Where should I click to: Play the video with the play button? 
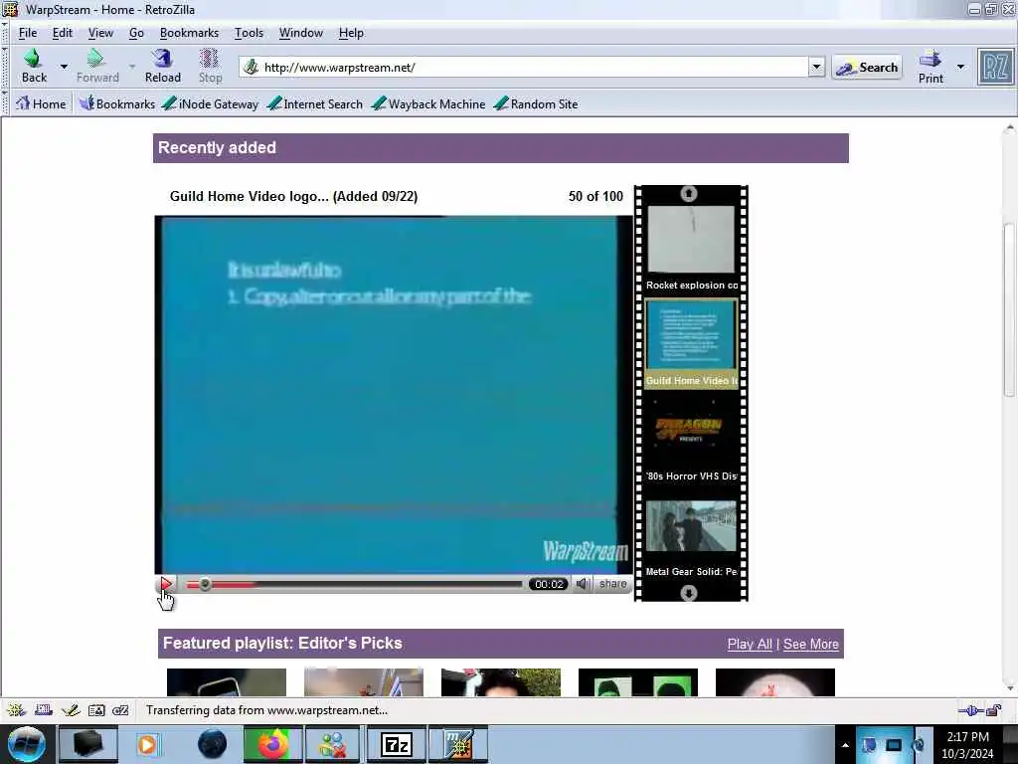pyautogui.click(x=166, y=583)
